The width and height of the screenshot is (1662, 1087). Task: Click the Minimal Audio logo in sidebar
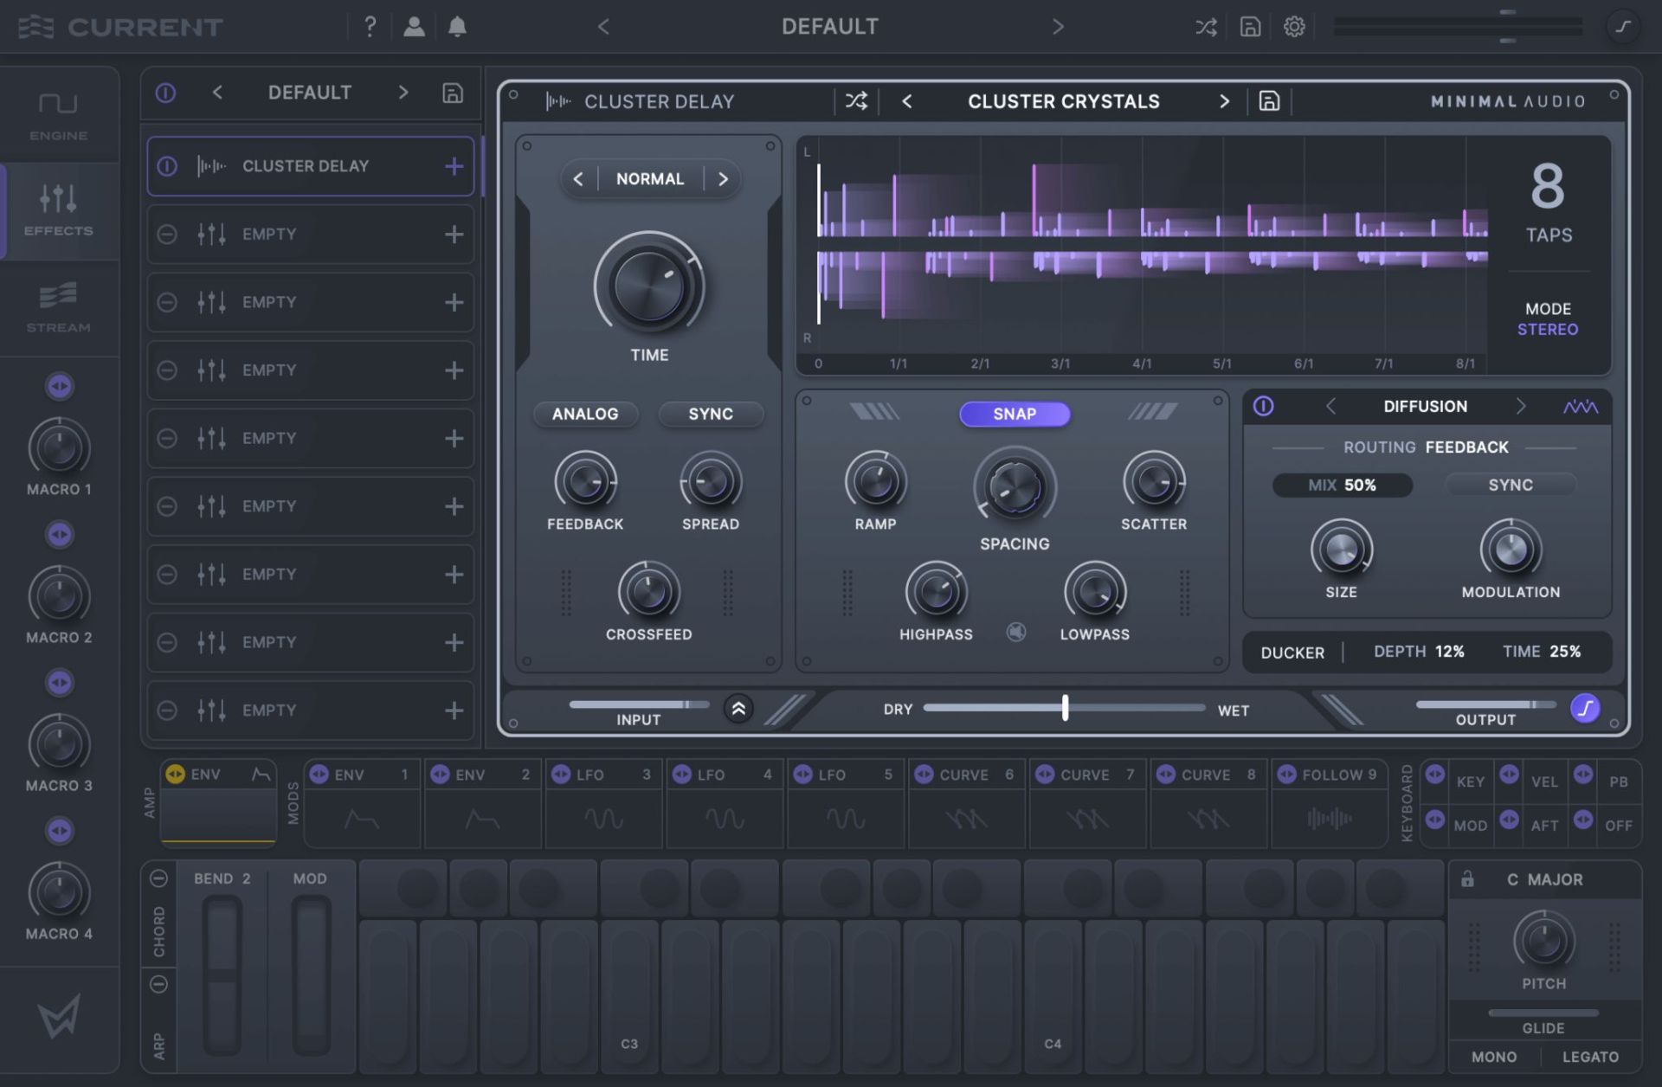[59, 1015]
